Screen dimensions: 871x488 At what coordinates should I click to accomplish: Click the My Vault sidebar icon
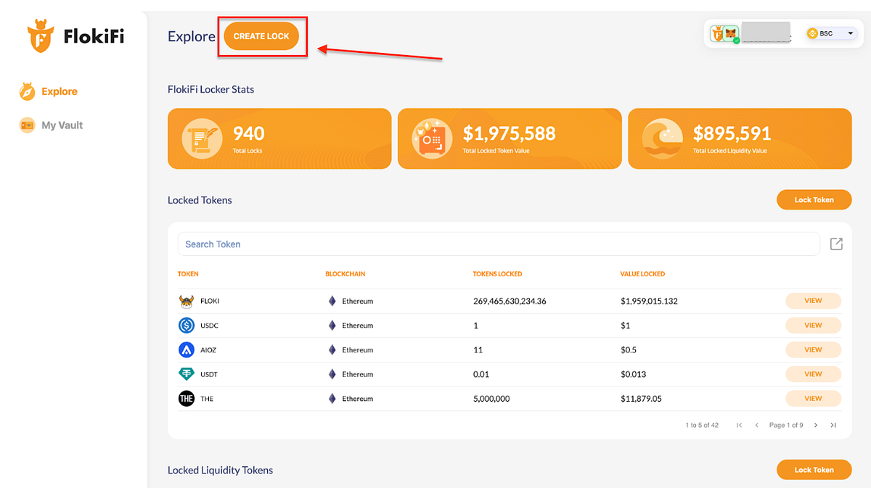[28, 125]
